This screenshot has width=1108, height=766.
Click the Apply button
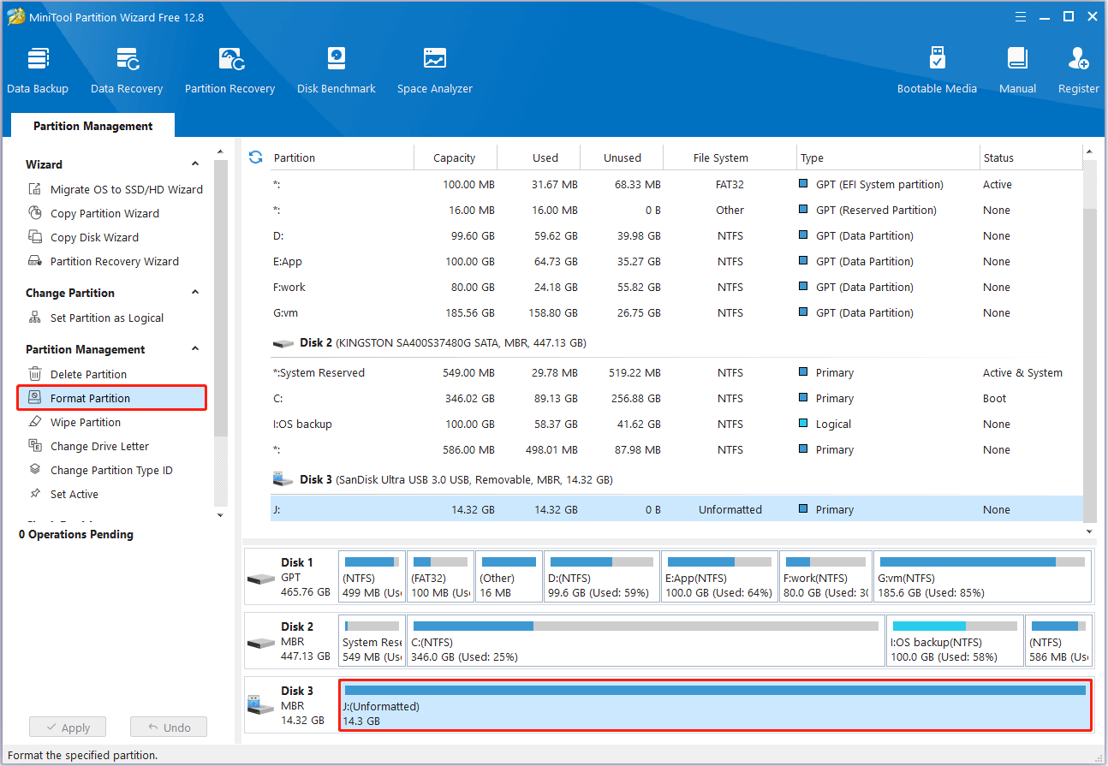coord(67,727)
